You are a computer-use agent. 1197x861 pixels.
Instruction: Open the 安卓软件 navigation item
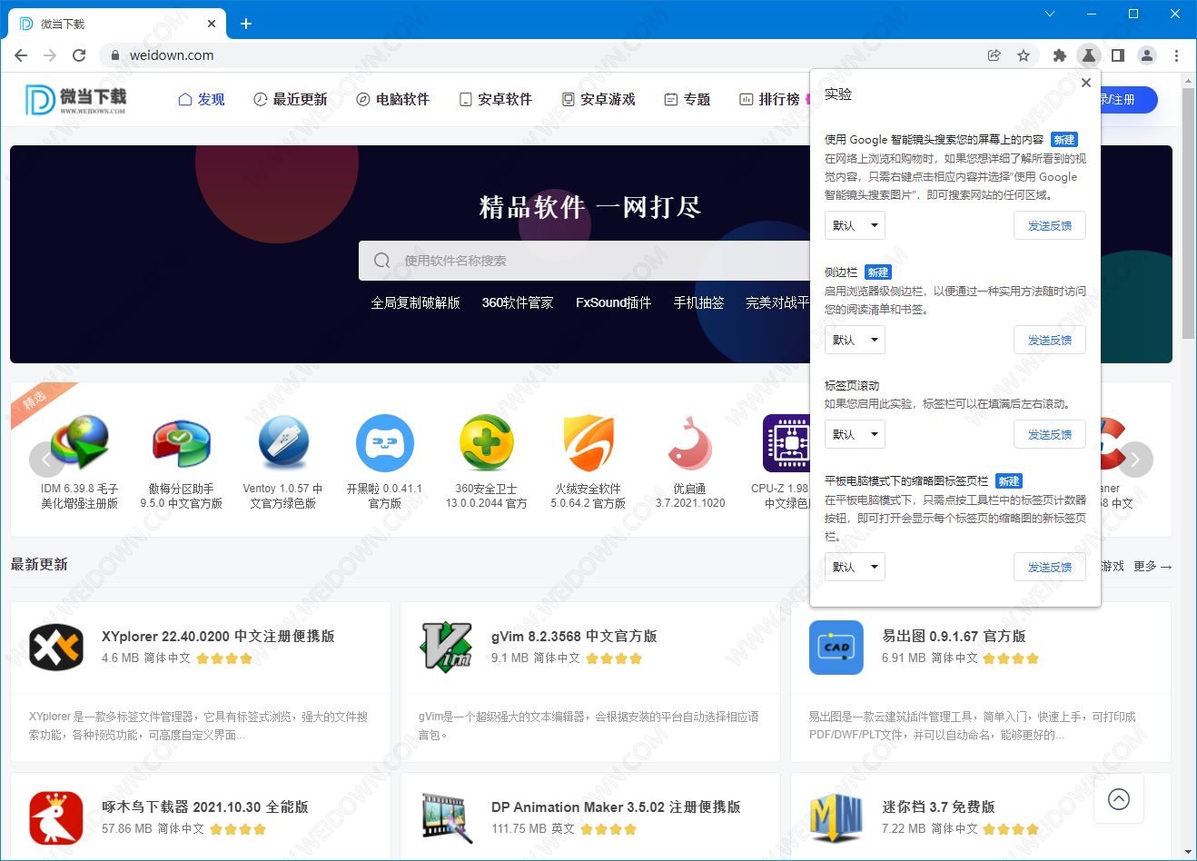pyautogui.click(x=496, y=99)
